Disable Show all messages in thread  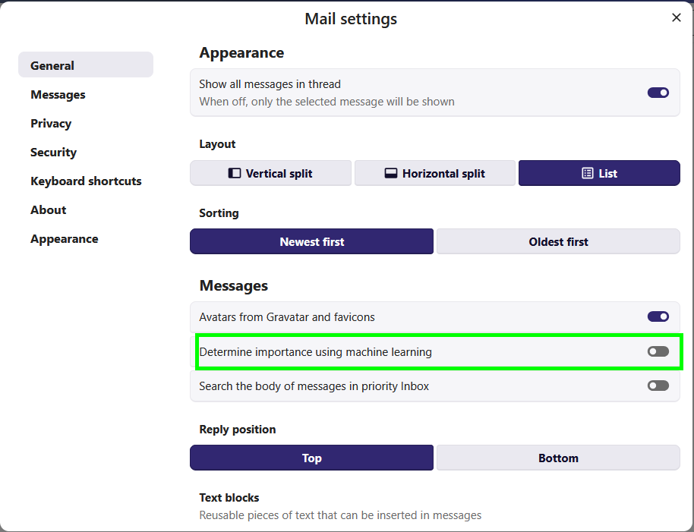pyautogui.click(x=658, y=93)
